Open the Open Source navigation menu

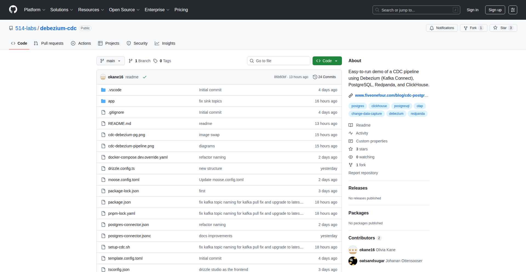[124, 10]
